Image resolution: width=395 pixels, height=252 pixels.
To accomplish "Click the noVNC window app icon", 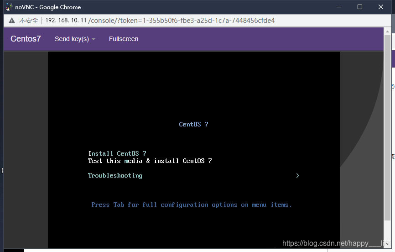I will 9,7.
